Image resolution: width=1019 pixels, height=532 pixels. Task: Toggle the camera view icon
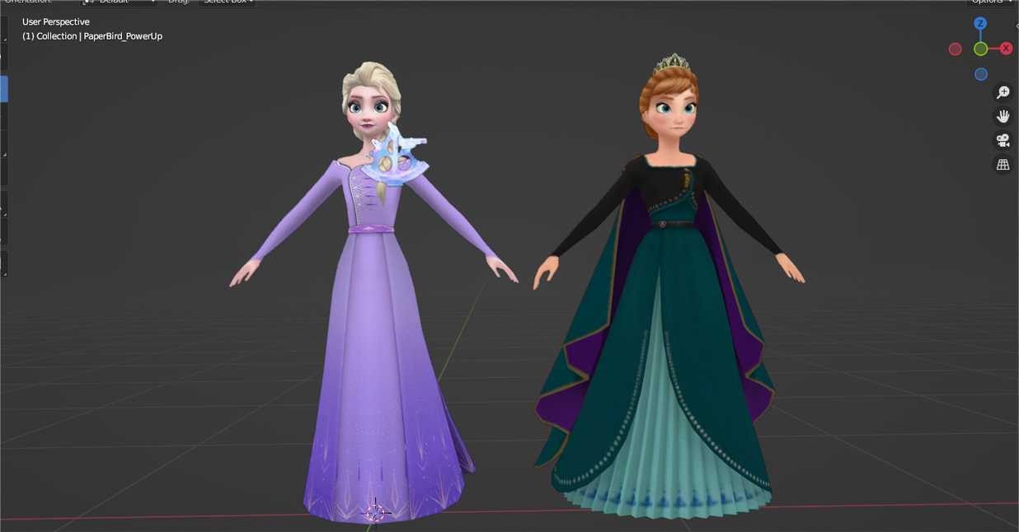(x=1003, y=141)
